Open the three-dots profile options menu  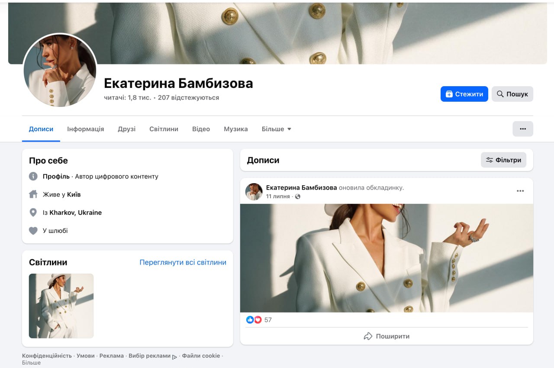tap(523, 129)
